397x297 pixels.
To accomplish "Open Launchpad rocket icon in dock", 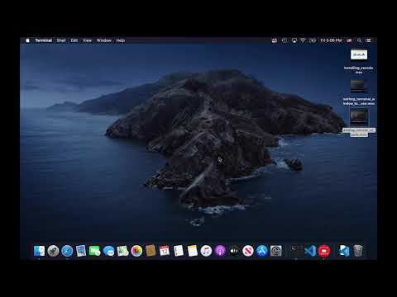I will tap(53, 251).
